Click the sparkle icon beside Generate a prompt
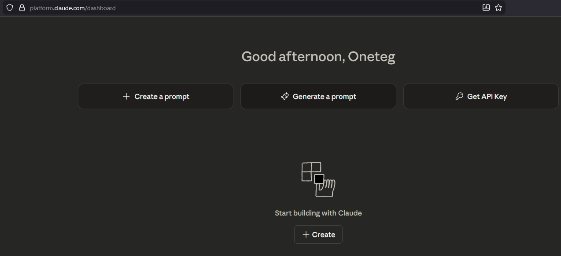This screenshot has height=256, width=561. pos(285,96)
